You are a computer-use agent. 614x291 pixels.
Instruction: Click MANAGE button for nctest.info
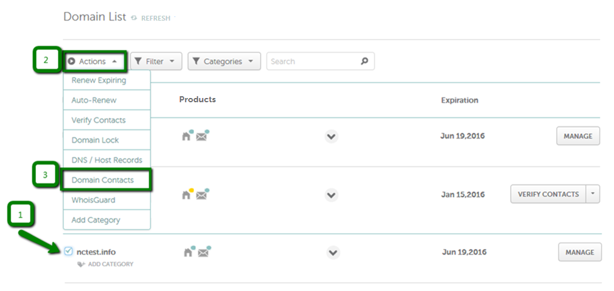coord(579,252)
